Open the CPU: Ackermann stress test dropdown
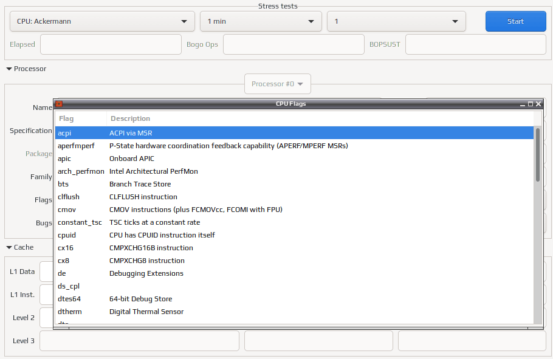Image resolution: width=553 pixels, height=359 pixels. (102, 21)
